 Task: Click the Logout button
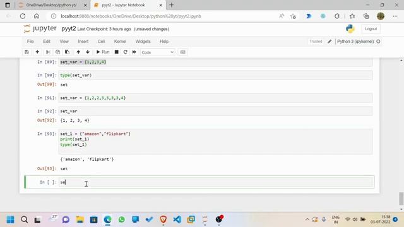click(x=371, y=29)
